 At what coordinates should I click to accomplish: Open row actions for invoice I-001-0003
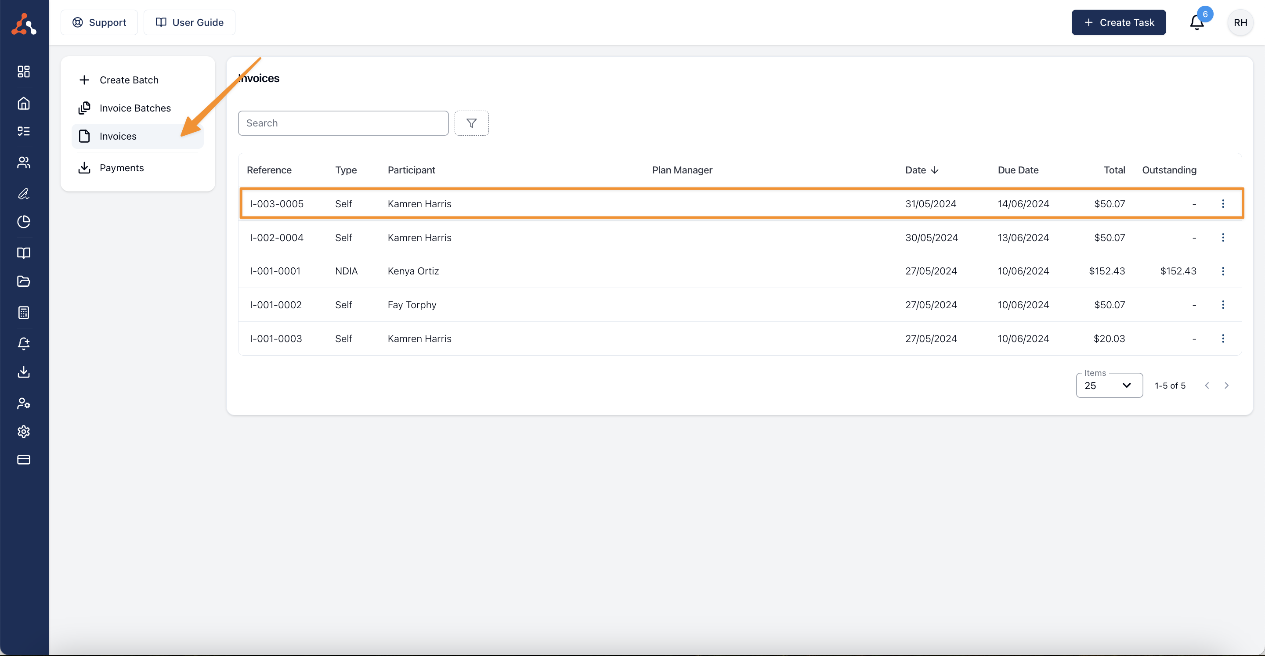1223,338
